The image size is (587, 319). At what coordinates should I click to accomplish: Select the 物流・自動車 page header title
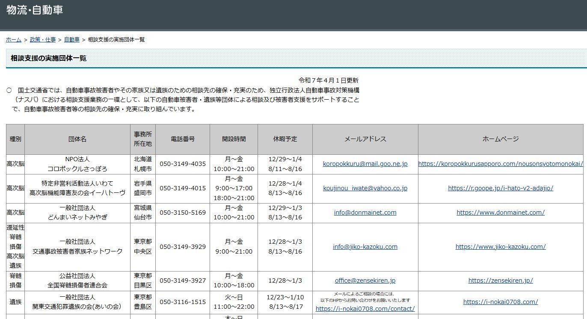tap(35, 10)
